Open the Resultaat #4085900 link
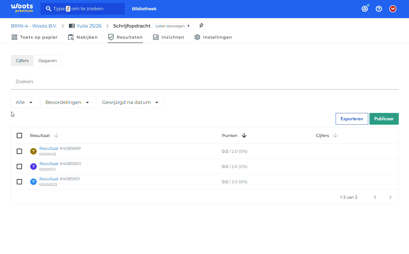This screenshot has width=409, height=254. [60, 164]
